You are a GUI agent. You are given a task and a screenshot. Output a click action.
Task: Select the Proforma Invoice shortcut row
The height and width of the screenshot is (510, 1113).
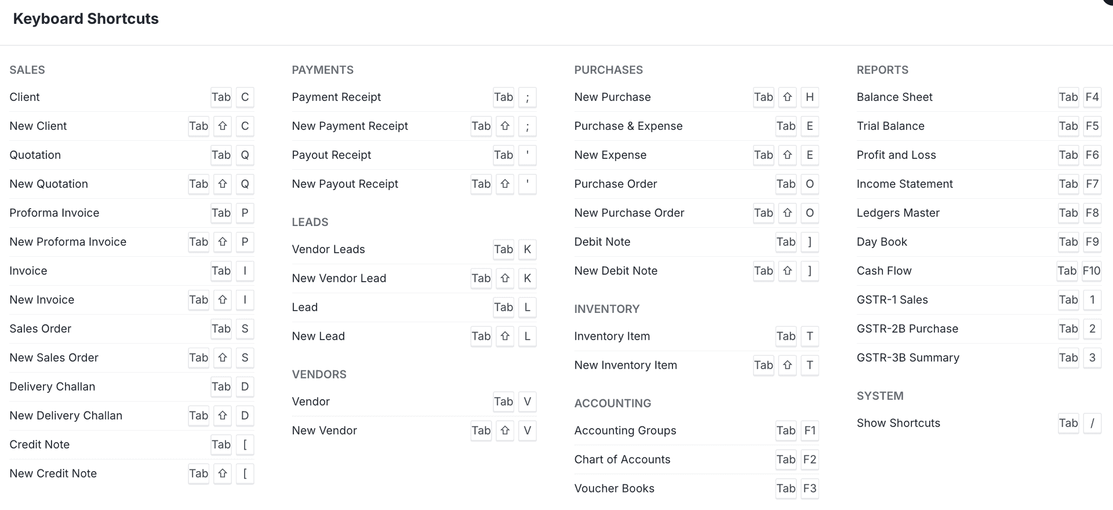click(54, 213)
